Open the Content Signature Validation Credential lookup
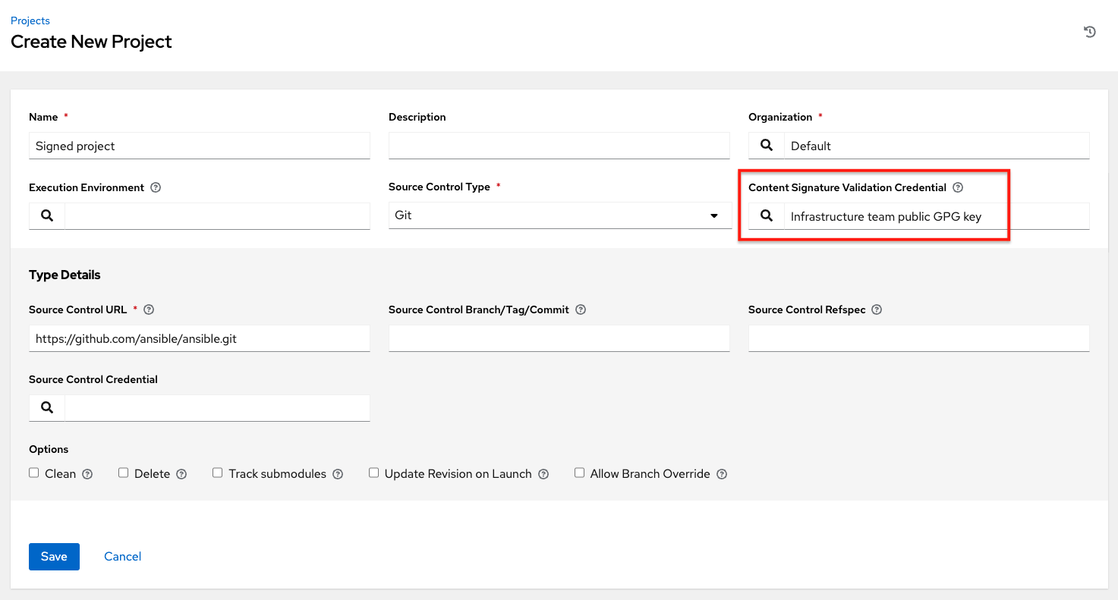This screenshot has width=1118, height=600. 766,215
